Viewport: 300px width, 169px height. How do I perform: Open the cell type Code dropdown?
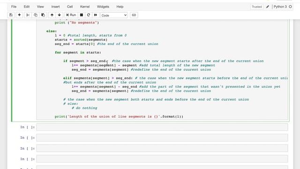click(x=114, y=15)
